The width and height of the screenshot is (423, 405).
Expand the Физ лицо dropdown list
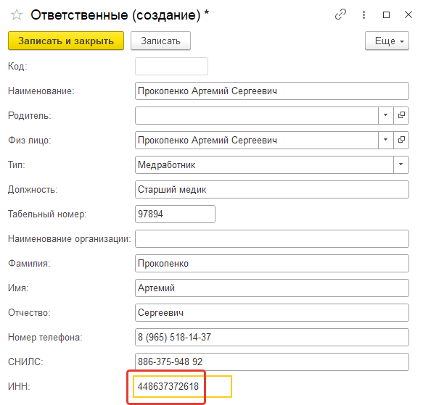386,140
